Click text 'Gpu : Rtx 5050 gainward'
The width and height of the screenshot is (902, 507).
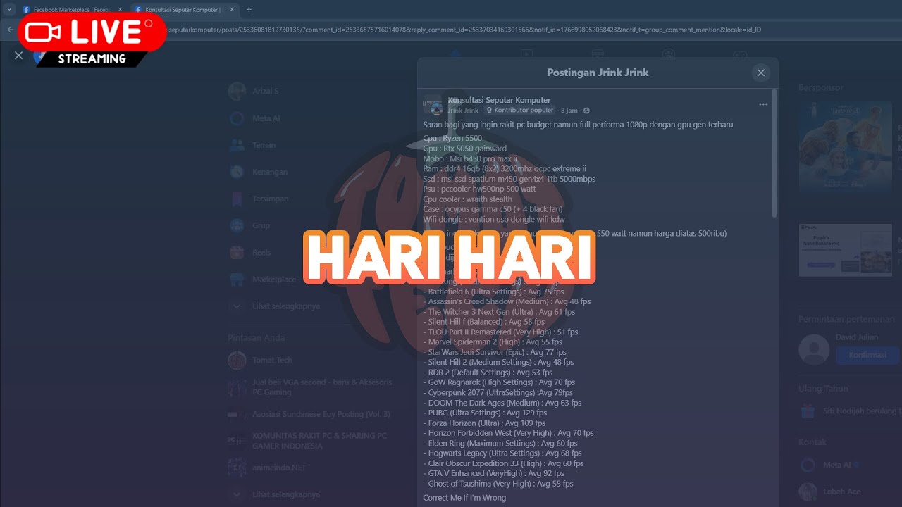click(x=464, y=149)
